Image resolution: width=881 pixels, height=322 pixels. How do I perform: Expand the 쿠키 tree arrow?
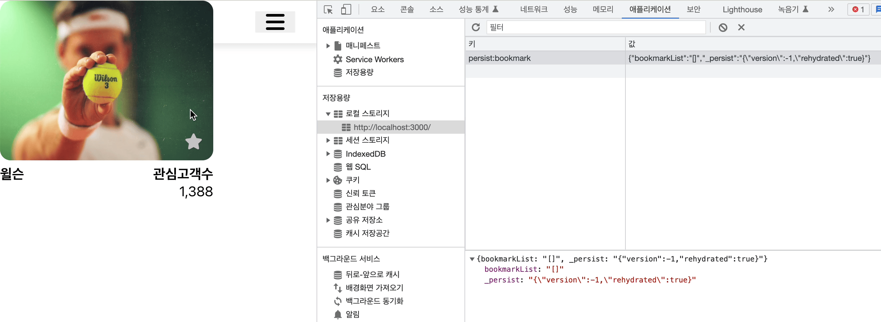(328, 180)
